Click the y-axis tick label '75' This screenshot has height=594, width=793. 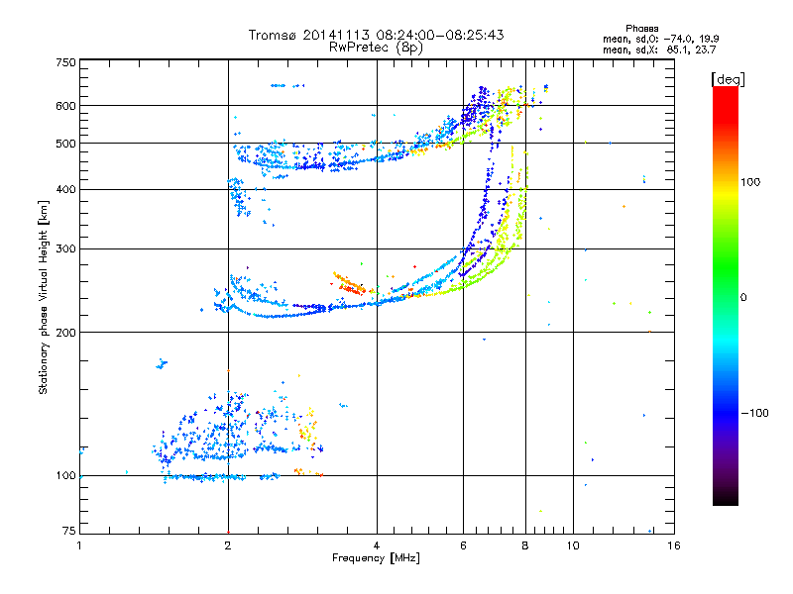(69, 531)
